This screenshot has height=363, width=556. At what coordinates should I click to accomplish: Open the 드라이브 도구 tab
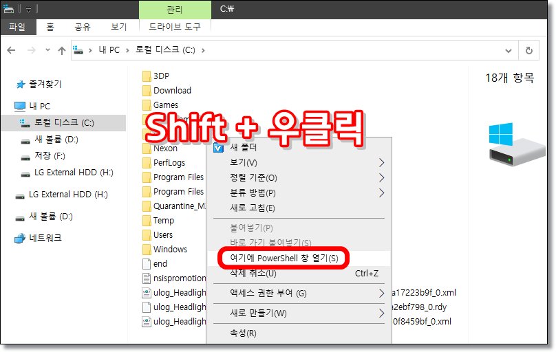[175, 27]
